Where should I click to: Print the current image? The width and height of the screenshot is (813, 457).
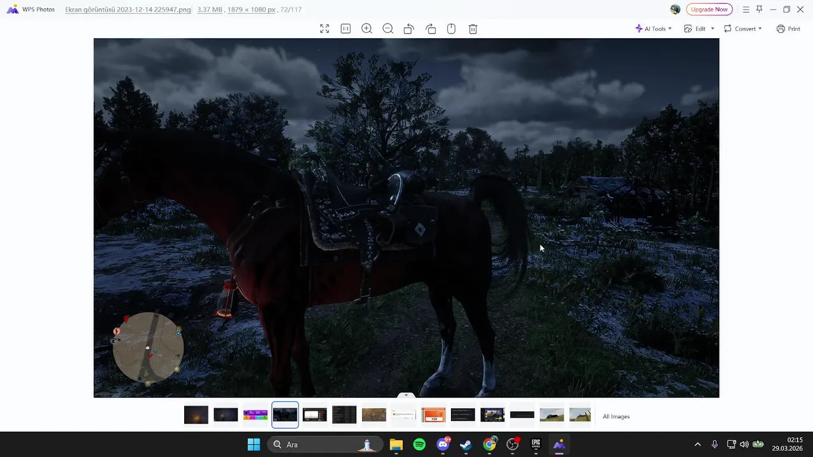pos(788,29)
